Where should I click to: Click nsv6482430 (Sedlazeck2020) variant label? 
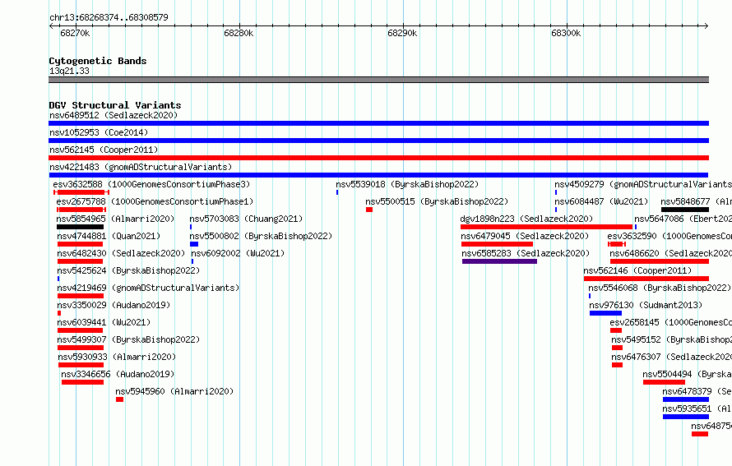[x=121, y=253]
